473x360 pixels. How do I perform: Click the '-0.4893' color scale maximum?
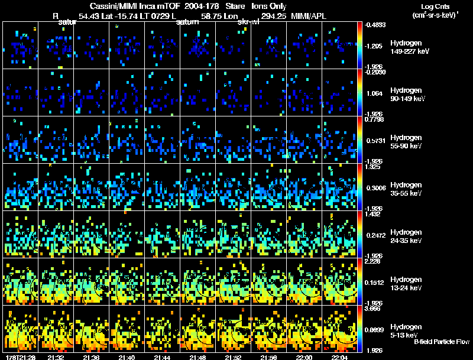375,25
